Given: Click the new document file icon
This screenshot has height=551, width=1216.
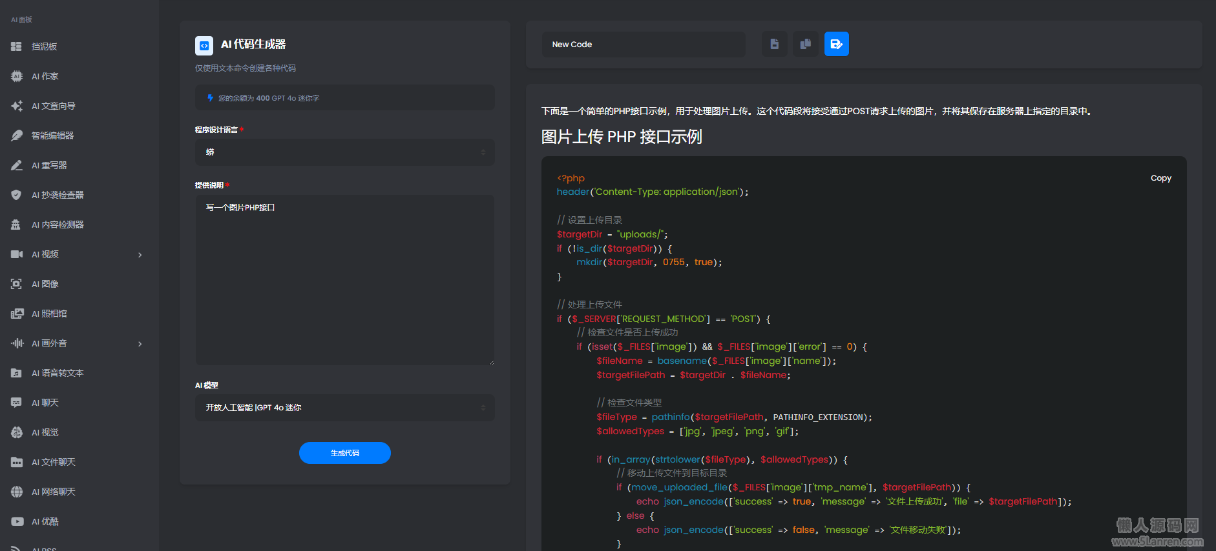Looking at the screenshot, I should (x=774, y=44).
